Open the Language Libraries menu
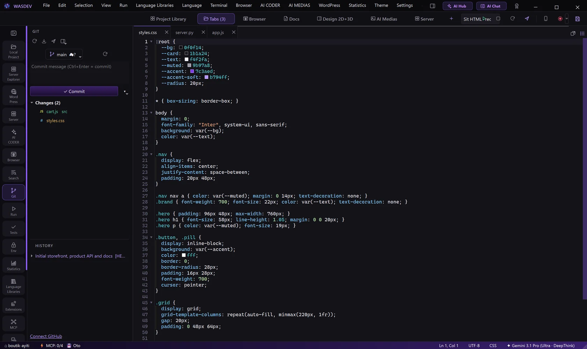The width and height of the screenshot is (587, 349). [x=154, y=6]
